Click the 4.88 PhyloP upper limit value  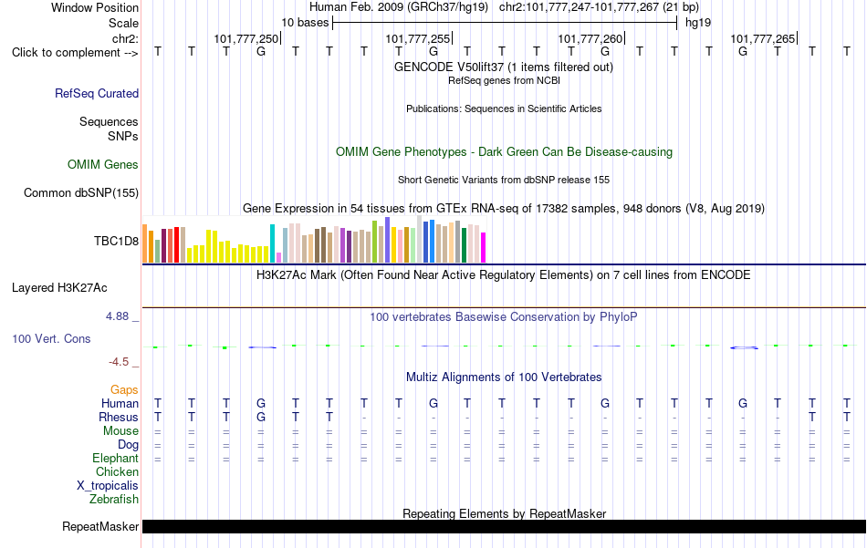(117, 316)
